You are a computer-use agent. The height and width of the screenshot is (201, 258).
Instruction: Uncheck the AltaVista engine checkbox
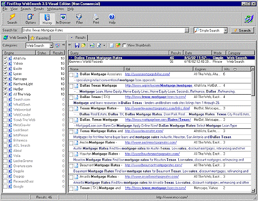coord(6,58)
